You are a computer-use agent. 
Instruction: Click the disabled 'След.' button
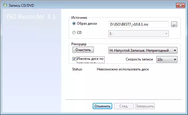[x=124, y=106]
